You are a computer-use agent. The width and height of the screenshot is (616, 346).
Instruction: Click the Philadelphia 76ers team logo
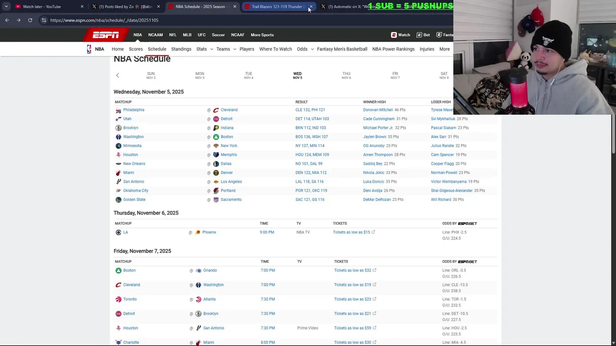[x=118, y=110]
